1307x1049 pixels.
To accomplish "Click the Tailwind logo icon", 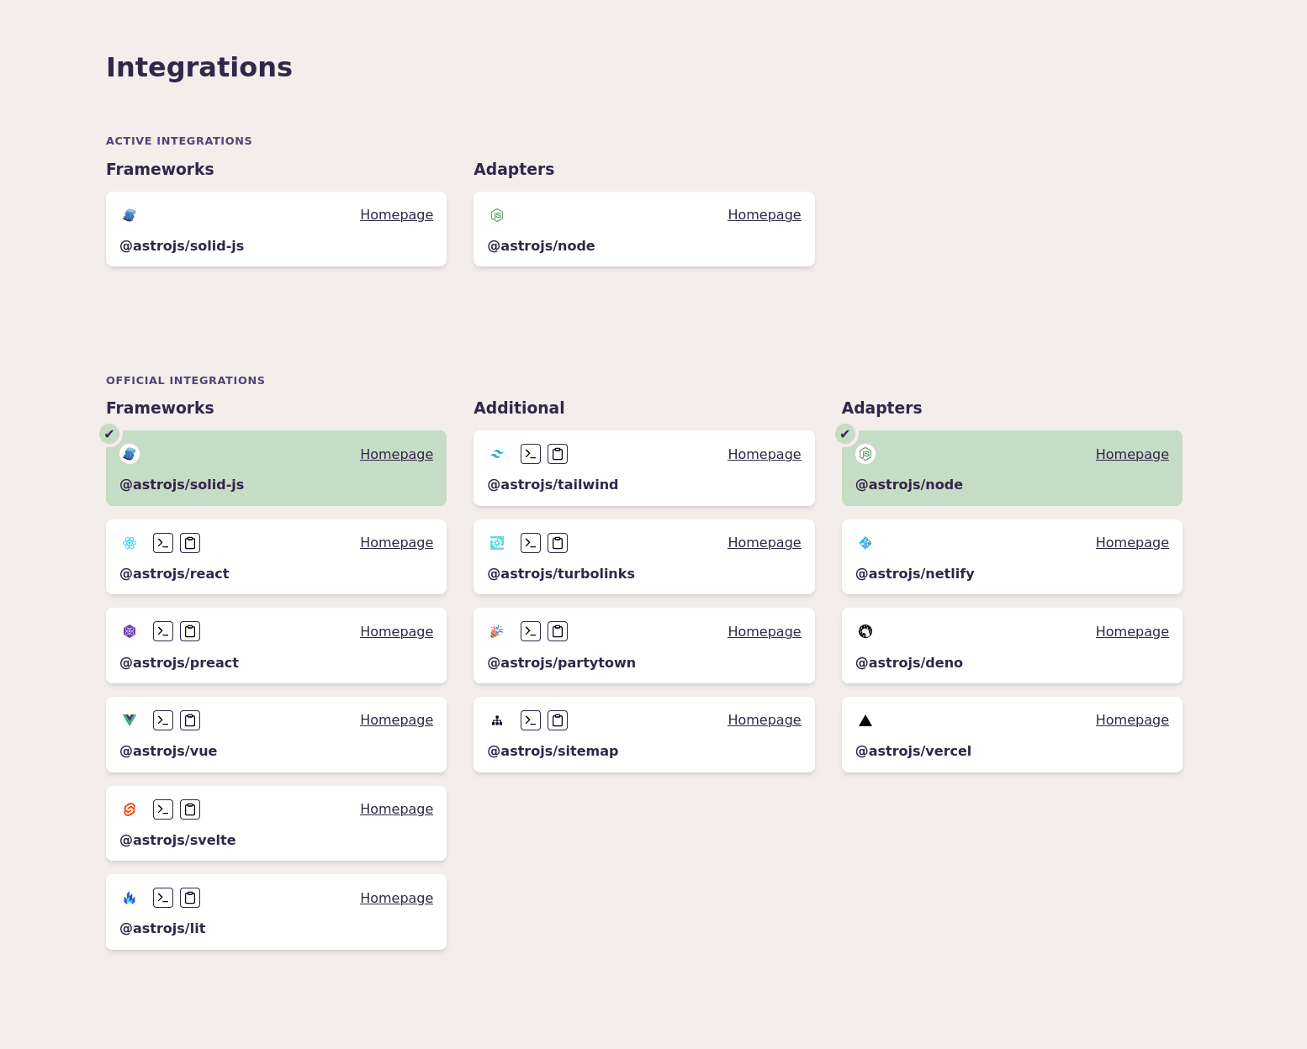I will (497, 454).
